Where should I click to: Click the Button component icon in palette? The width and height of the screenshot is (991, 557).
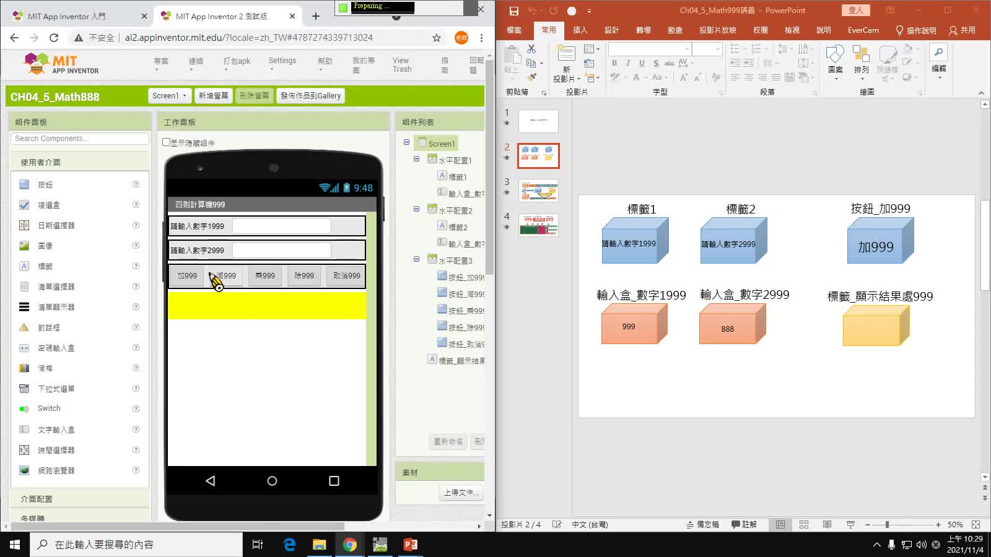point(24,184)
